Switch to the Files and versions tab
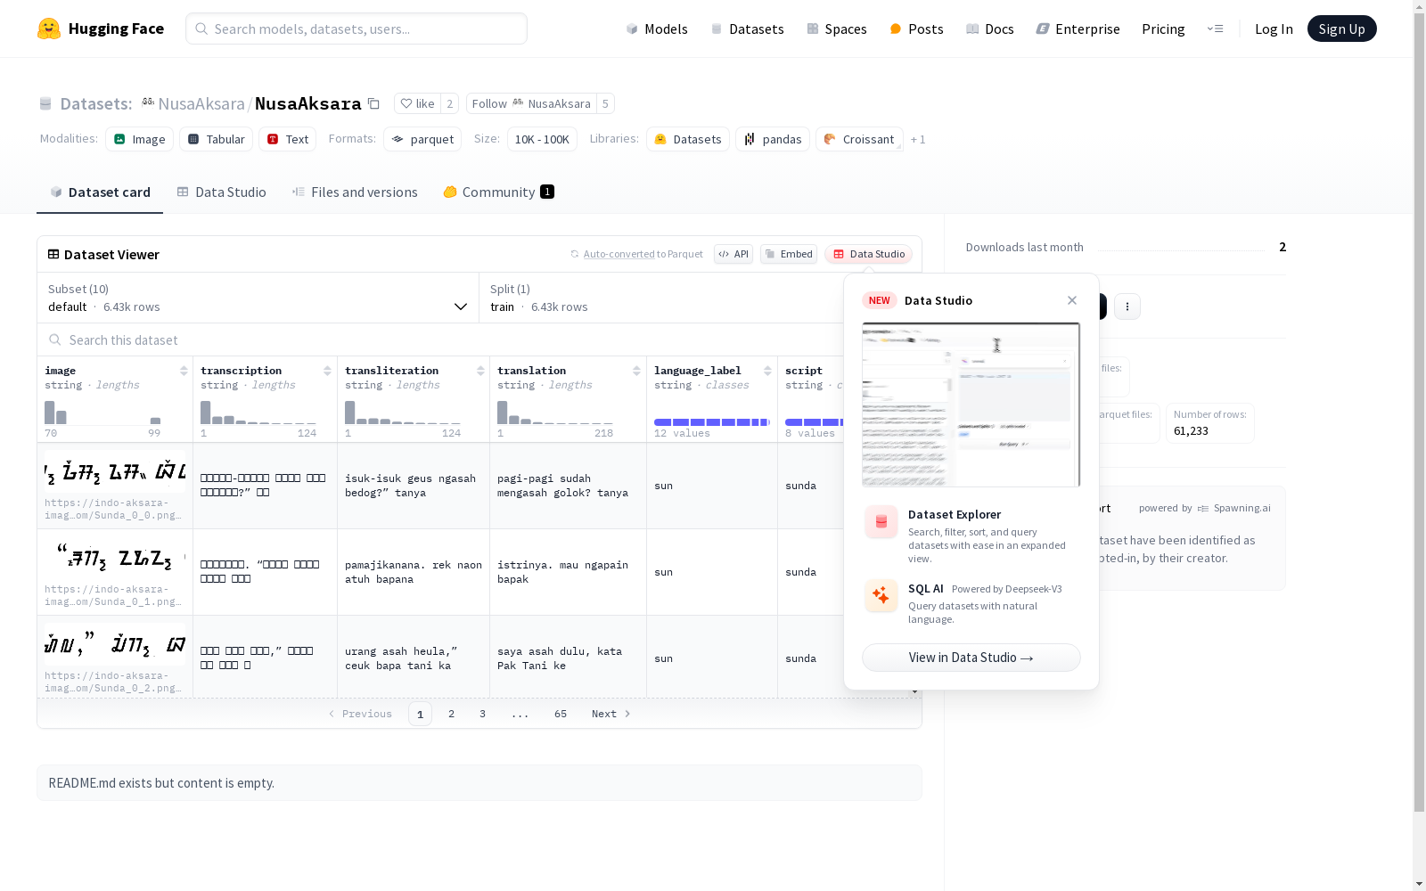Image resolution: width=1426 pixels, height=891 pixels. coord(355,192)
